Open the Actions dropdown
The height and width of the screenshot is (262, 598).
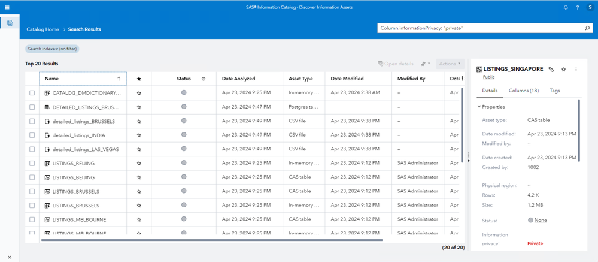(450, 64)
